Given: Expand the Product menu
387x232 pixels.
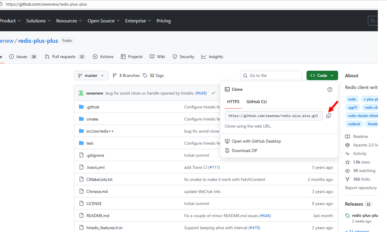Looking at the screenshot, I should 10,21.
